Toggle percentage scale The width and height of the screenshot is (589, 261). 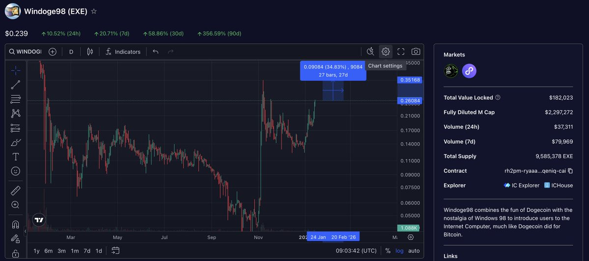pos(388,251)
